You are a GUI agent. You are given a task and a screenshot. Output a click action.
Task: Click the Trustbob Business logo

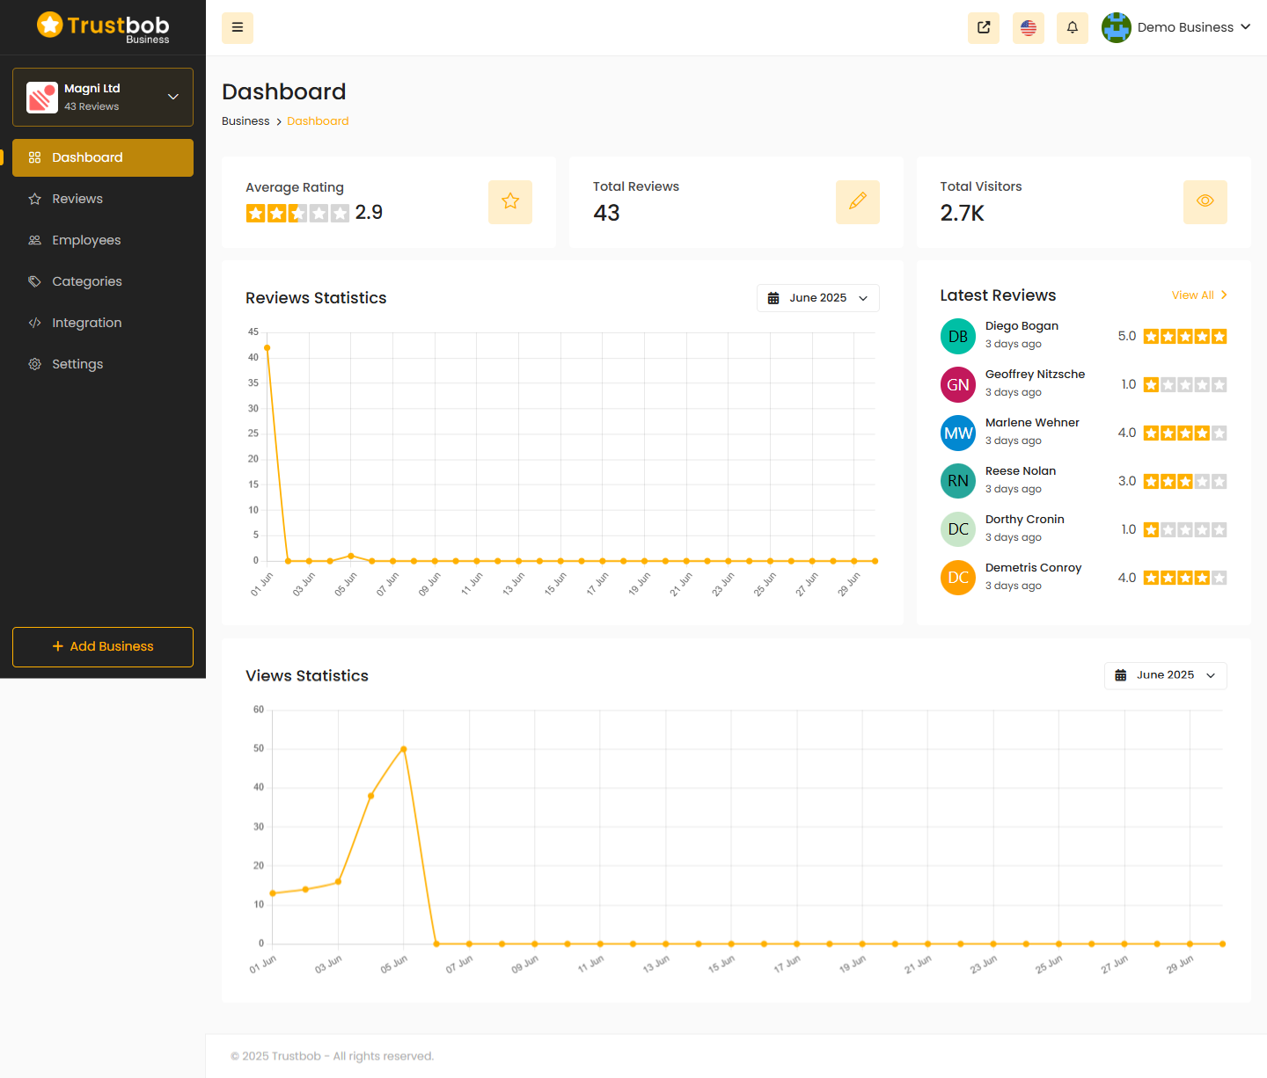(x=103, y=27)
